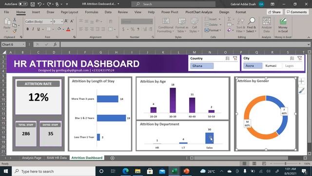Open the Name Box dropdown

(23, 44)
